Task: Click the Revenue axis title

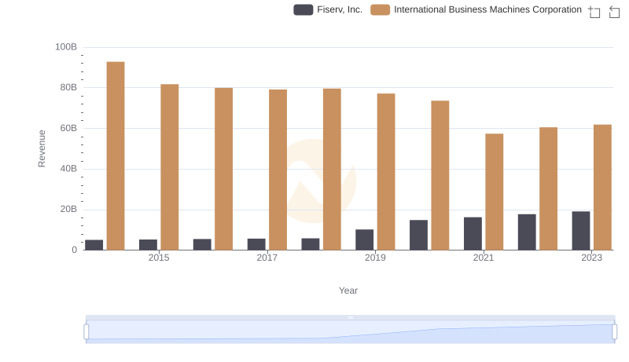Action: (x=42, y=148)
